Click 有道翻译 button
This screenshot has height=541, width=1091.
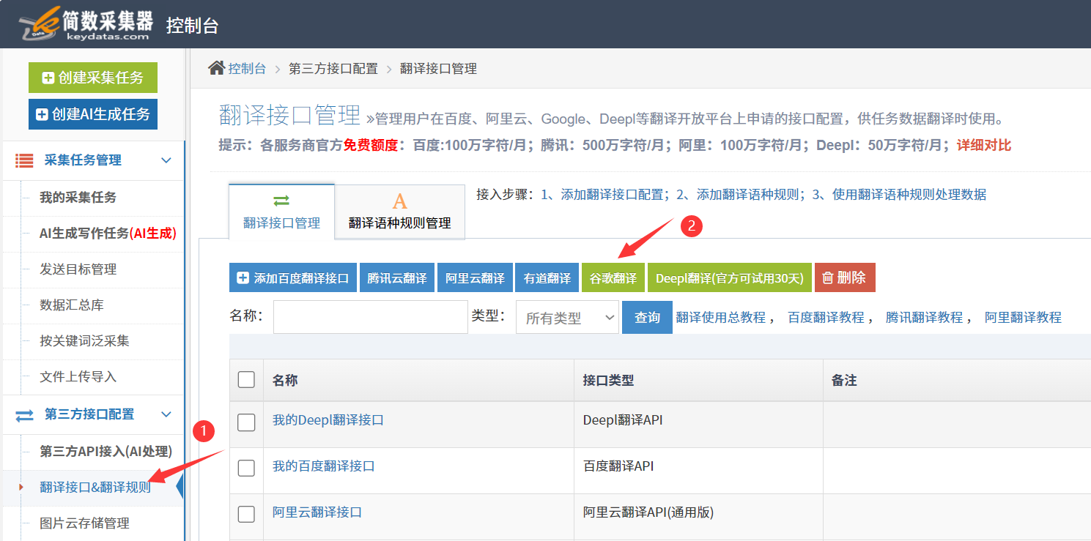click(547, 278)
